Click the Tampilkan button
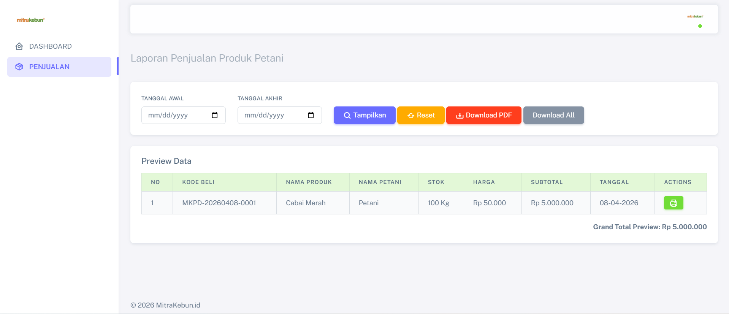 tap(364, 115)
